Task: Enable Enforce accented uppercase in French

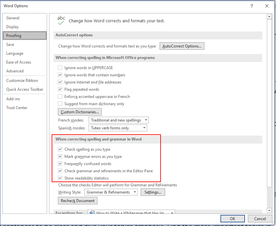Action: click(60, 97)
